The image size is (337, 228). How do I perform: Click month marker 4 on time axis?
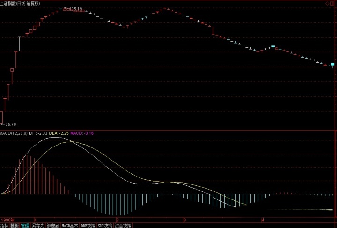click(263, 220)
